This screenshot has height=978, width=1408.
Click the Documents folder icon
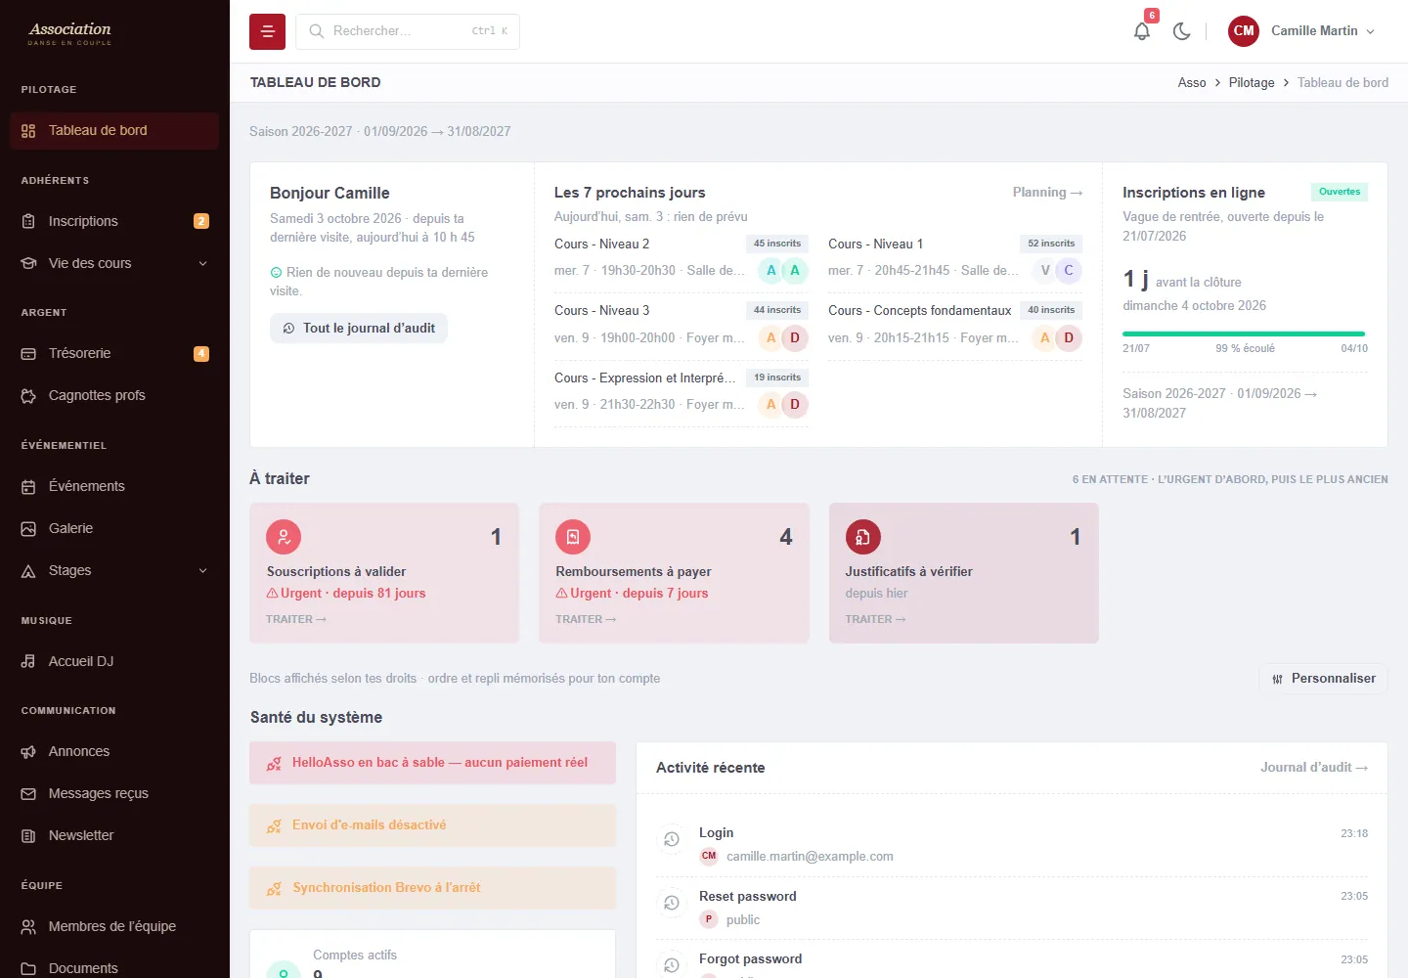click(x=28, y=969)
